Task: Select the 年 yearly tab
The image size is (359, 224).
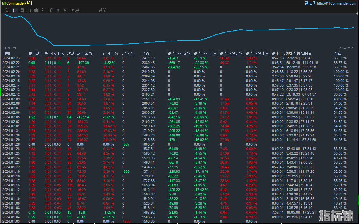Action: [43, 10]
